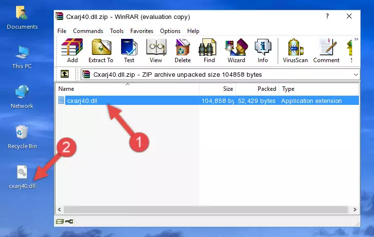
Task: Run the Test archive tool
Action: click(129, 51)
